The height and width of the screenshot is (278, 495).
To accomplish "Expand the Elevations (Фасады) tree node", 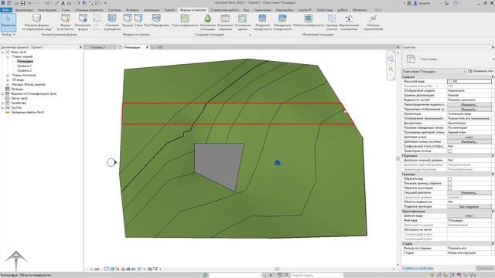I will click(x=8, y=84).
